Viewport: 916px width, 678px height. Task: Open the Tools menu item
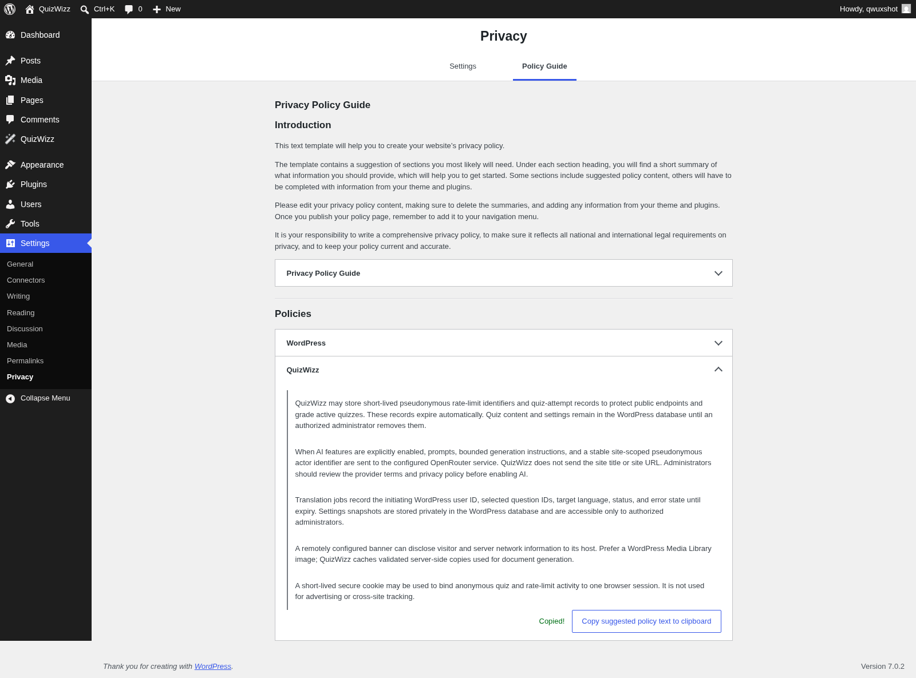coord(46,224)
